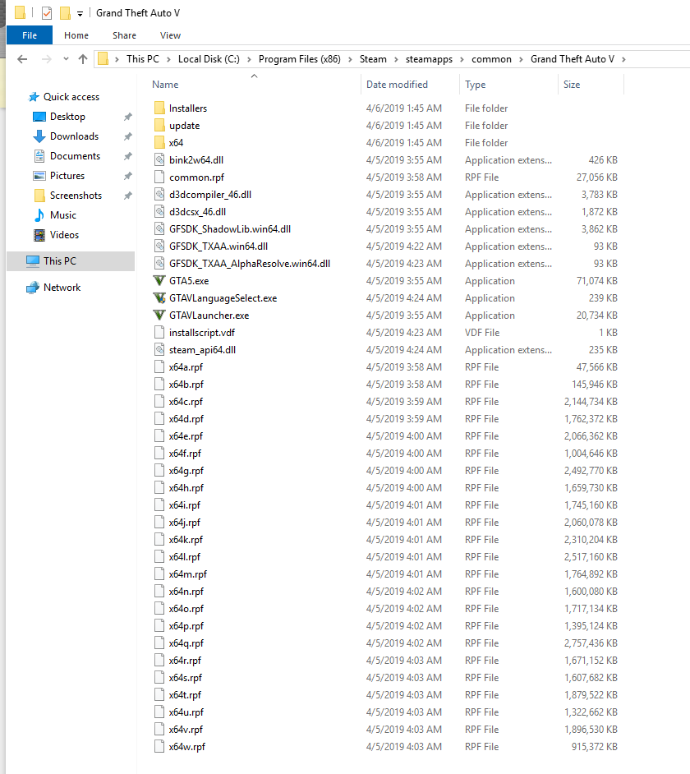Click the GTAVLanguageSelect.exe icon
The image size is (690, 774).
[159, 298]
